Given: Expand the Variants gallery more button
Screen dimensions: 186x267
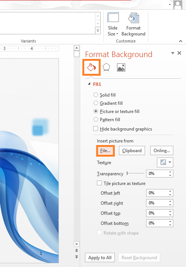Looking at the screenshot, I should coord(98,31).
